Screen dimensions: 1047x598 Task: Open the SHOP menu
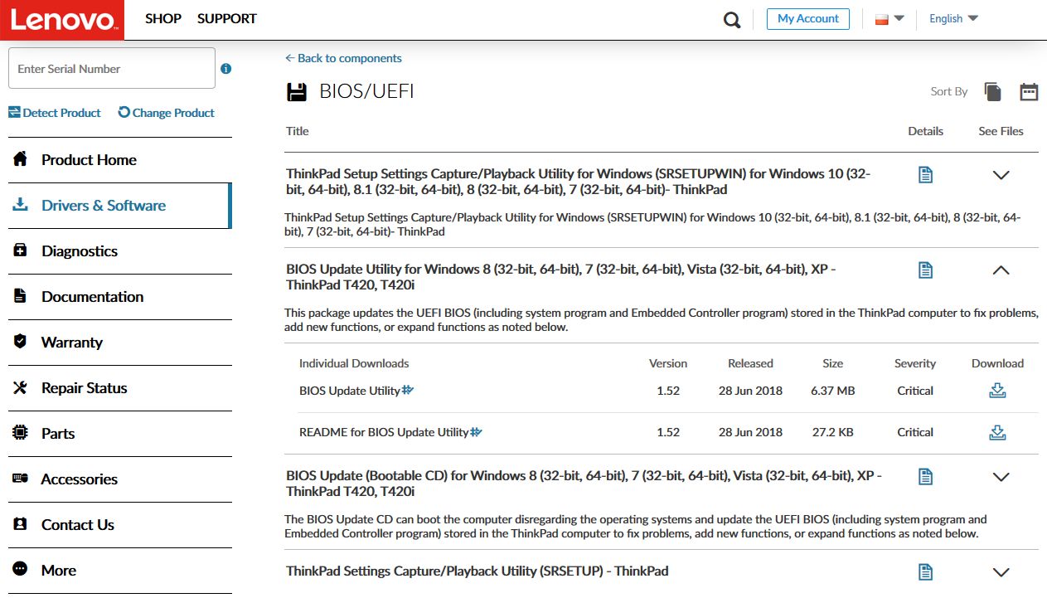pos(163,18)
